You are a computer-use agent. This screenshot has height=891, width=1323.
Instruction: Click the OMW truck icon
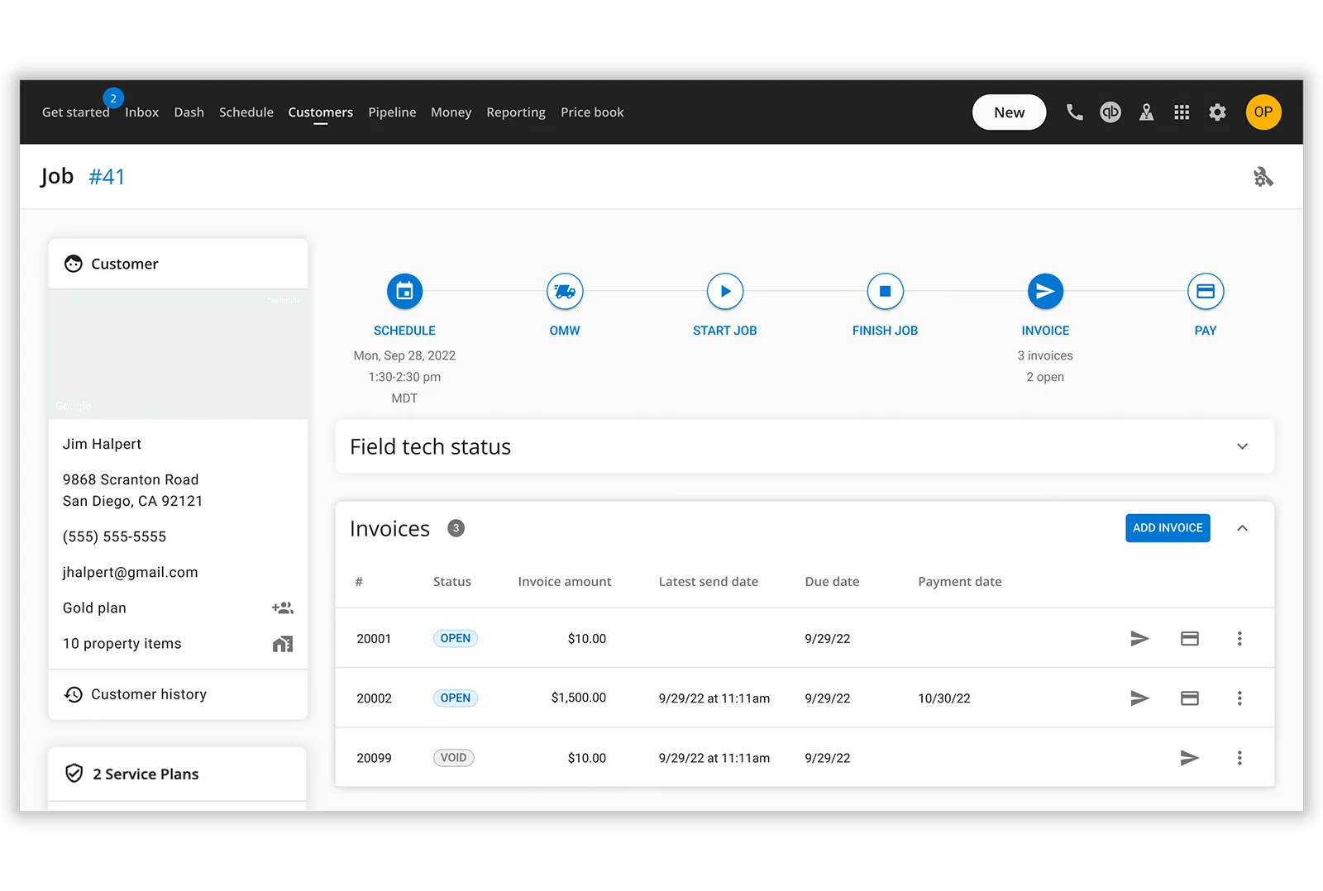pyautogui.click(x=565, y=291)
